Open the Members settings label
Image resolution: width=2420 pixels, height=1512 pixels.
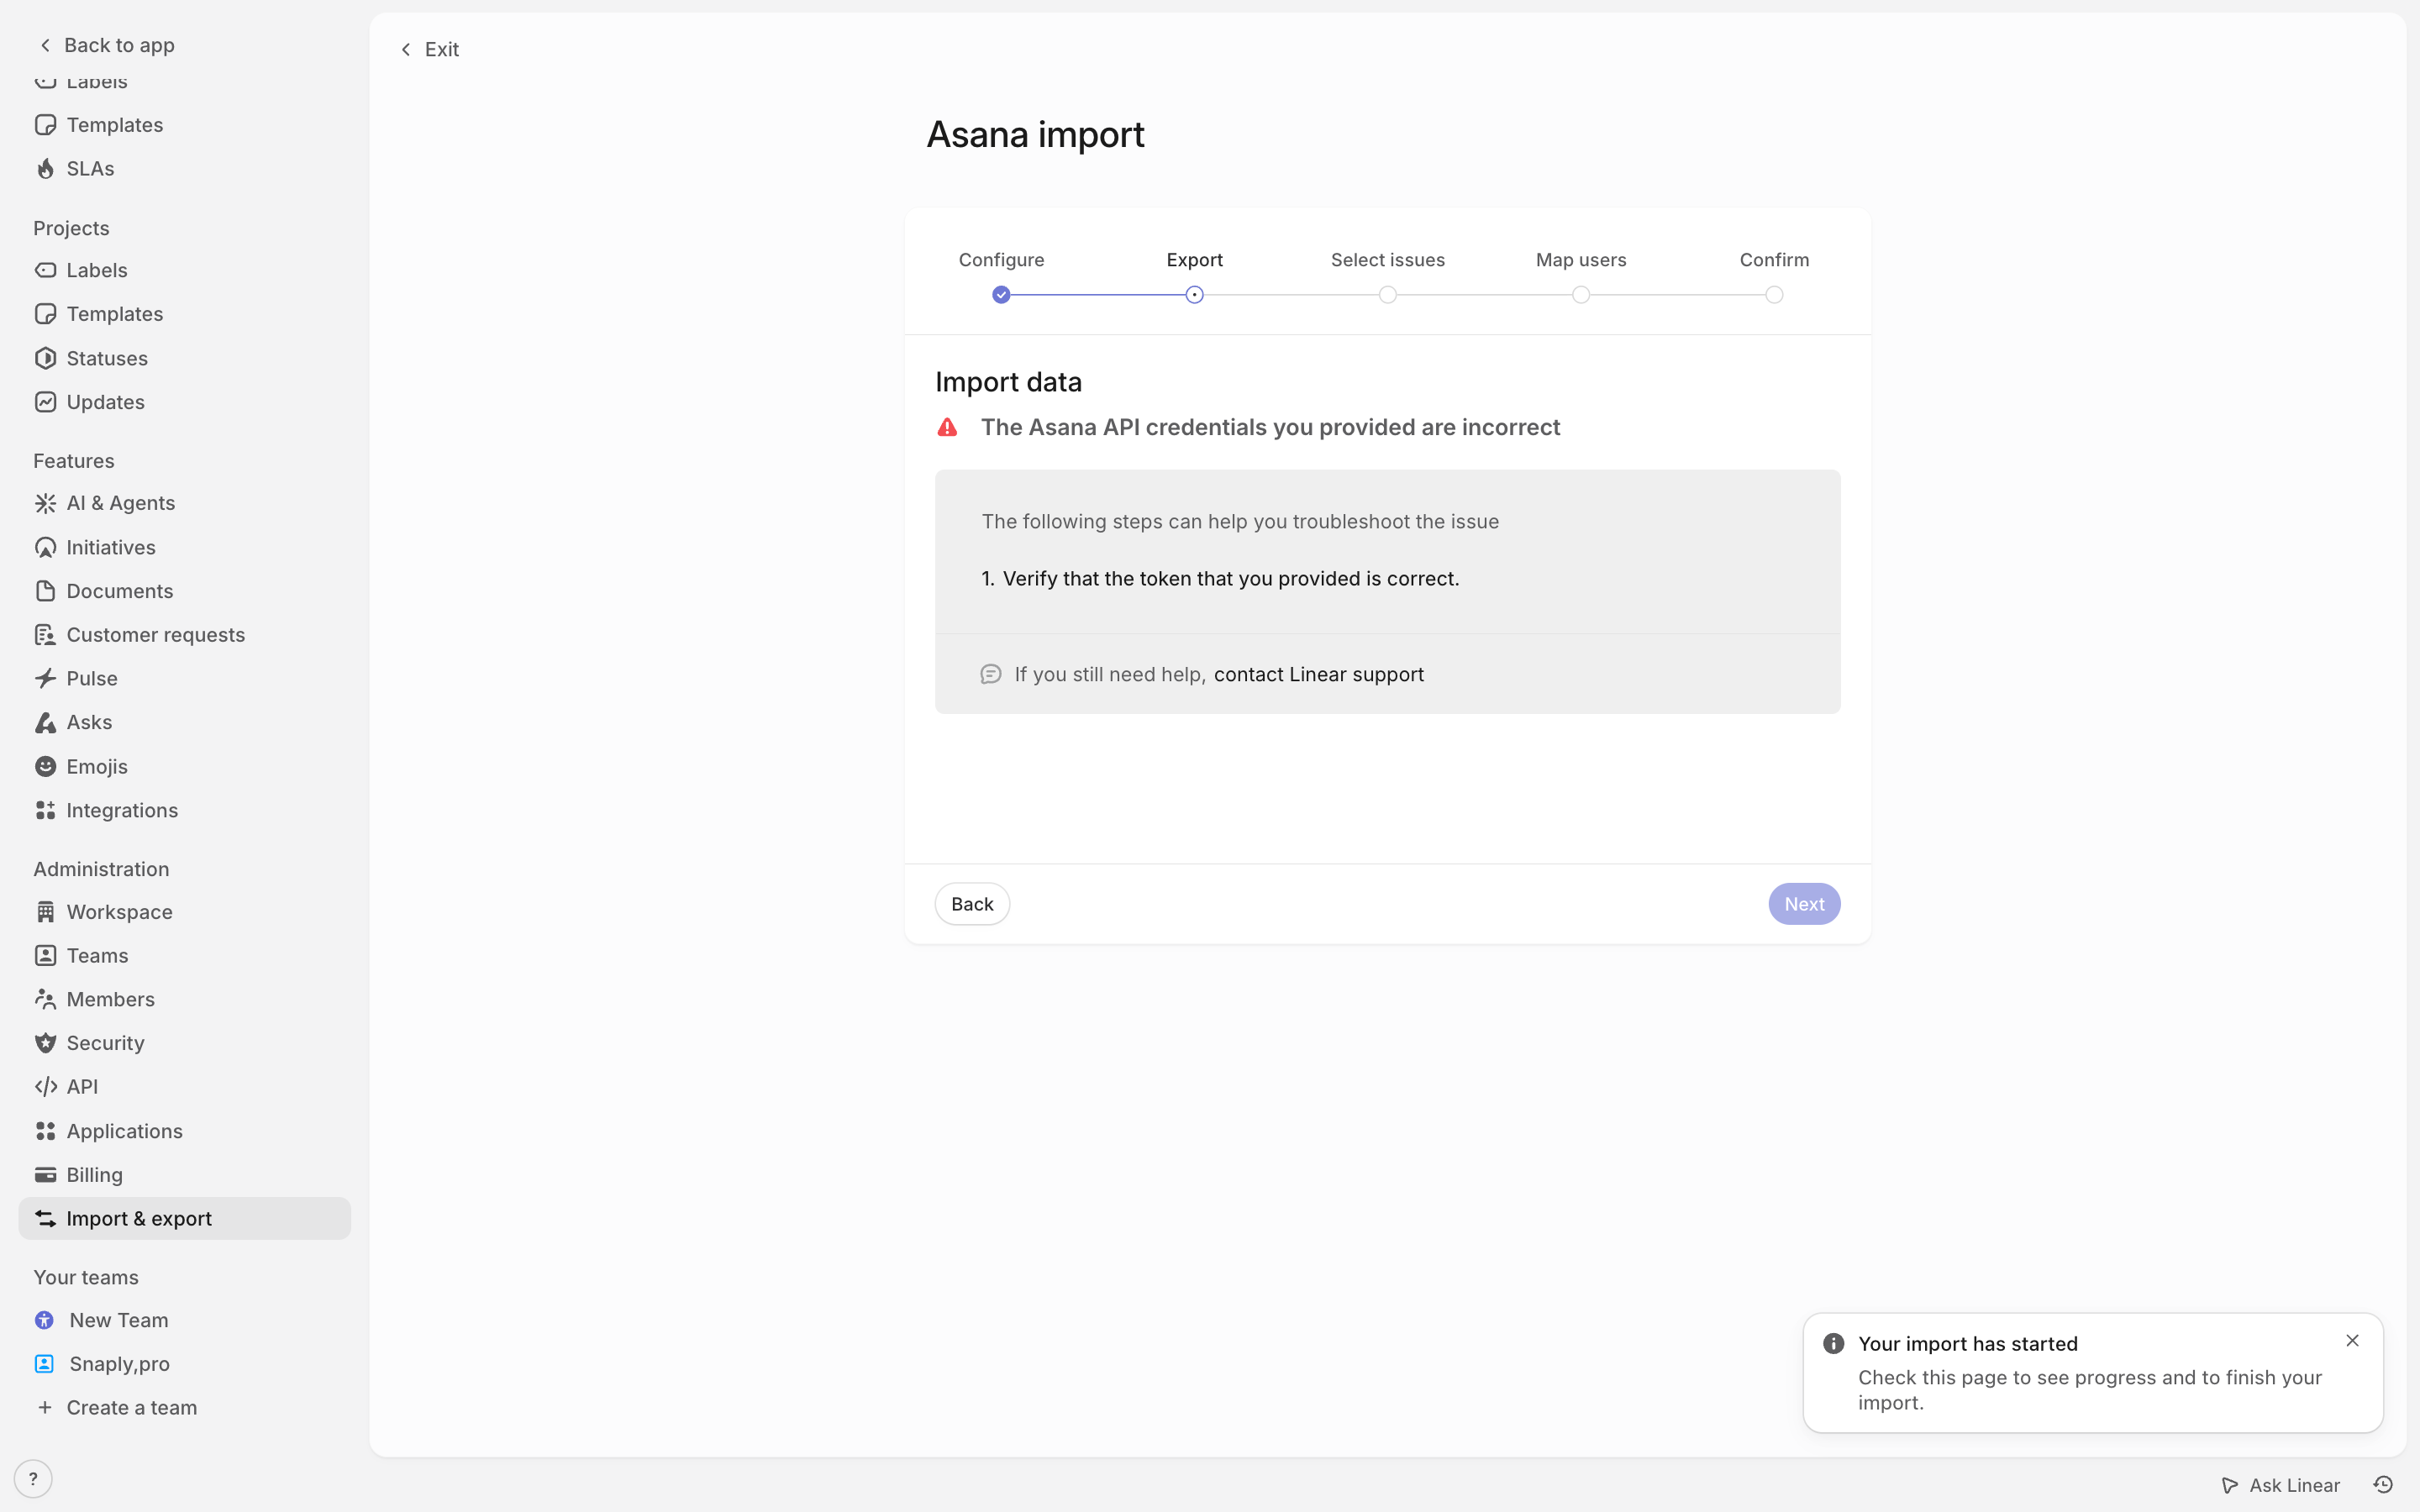[x=110, y=999]
